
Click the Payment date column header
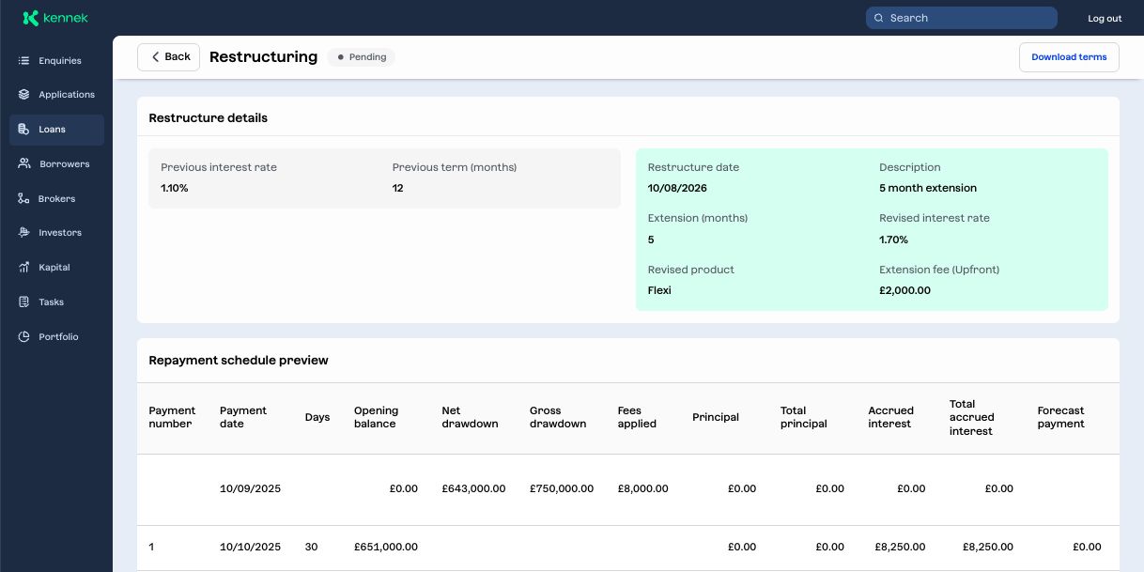[x=243, y=417]
